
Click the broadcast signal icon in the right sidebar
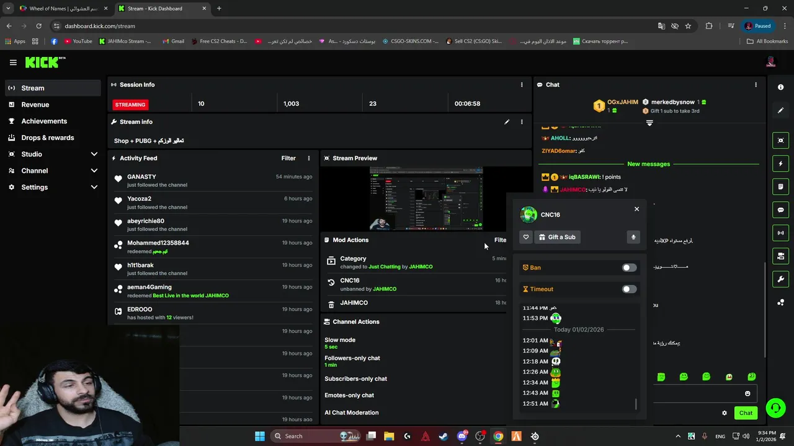(x=780, y=233)
